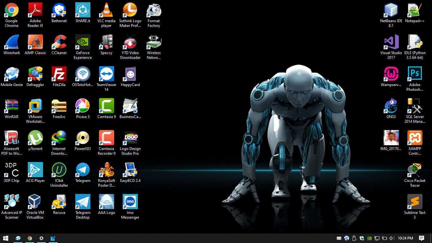Click the Logo Design Studio Pro icon
Screen dimensions: 432x243
pyautogui.click(x=130, y=138)
